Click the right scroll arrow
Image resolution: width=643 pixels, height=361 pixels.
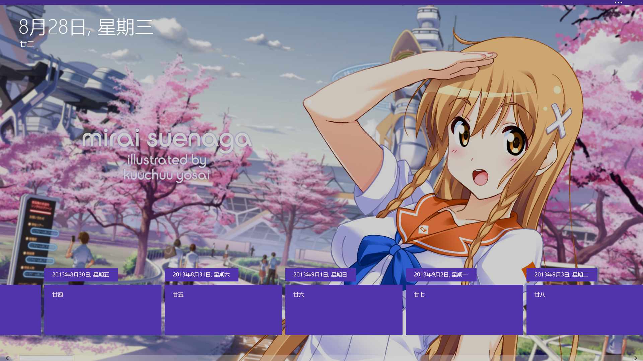(x=636, y=358)
